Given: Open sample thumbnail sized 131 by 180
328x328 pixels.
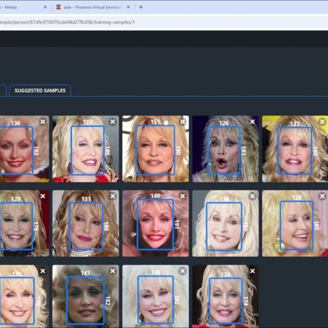Looking at the screenshot, I should click(x=86, y=223).
